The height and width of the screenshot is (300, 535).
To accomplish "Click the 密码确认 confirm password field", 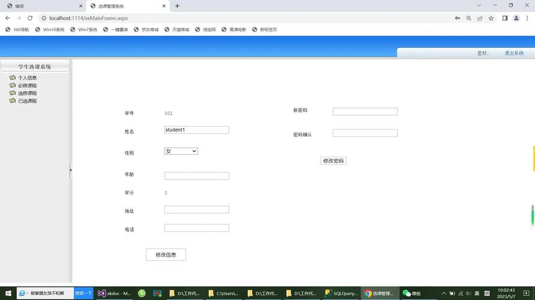I will coord(365,133).
